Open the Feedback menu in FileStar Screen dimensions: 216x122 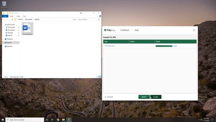125,30
